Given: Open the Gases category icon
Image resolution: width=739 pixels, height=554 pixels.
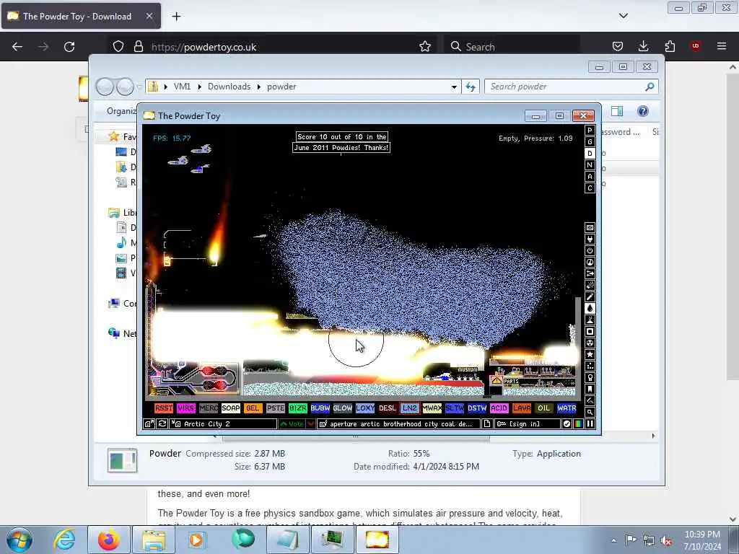Looking at the screenshot, I should pos(590,296).
